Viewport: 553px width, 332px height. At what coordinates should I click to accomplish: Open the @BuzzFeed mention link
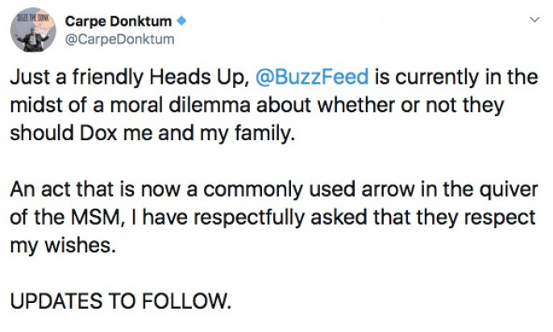click(x=312, y=78)
